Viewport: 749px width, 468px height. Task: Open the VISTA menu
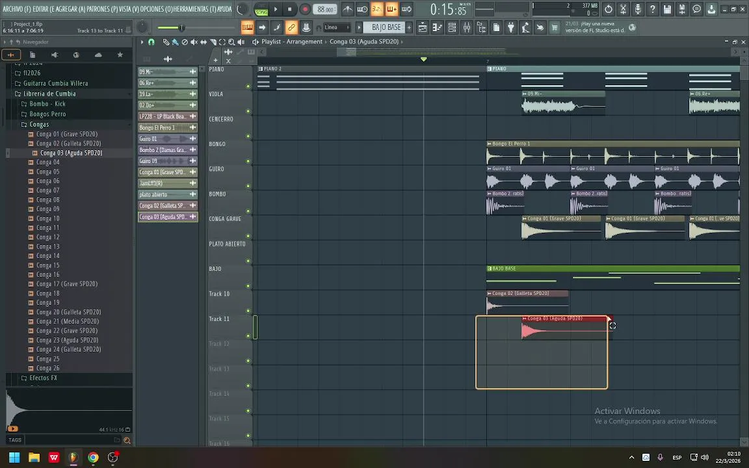pos(128,9)
